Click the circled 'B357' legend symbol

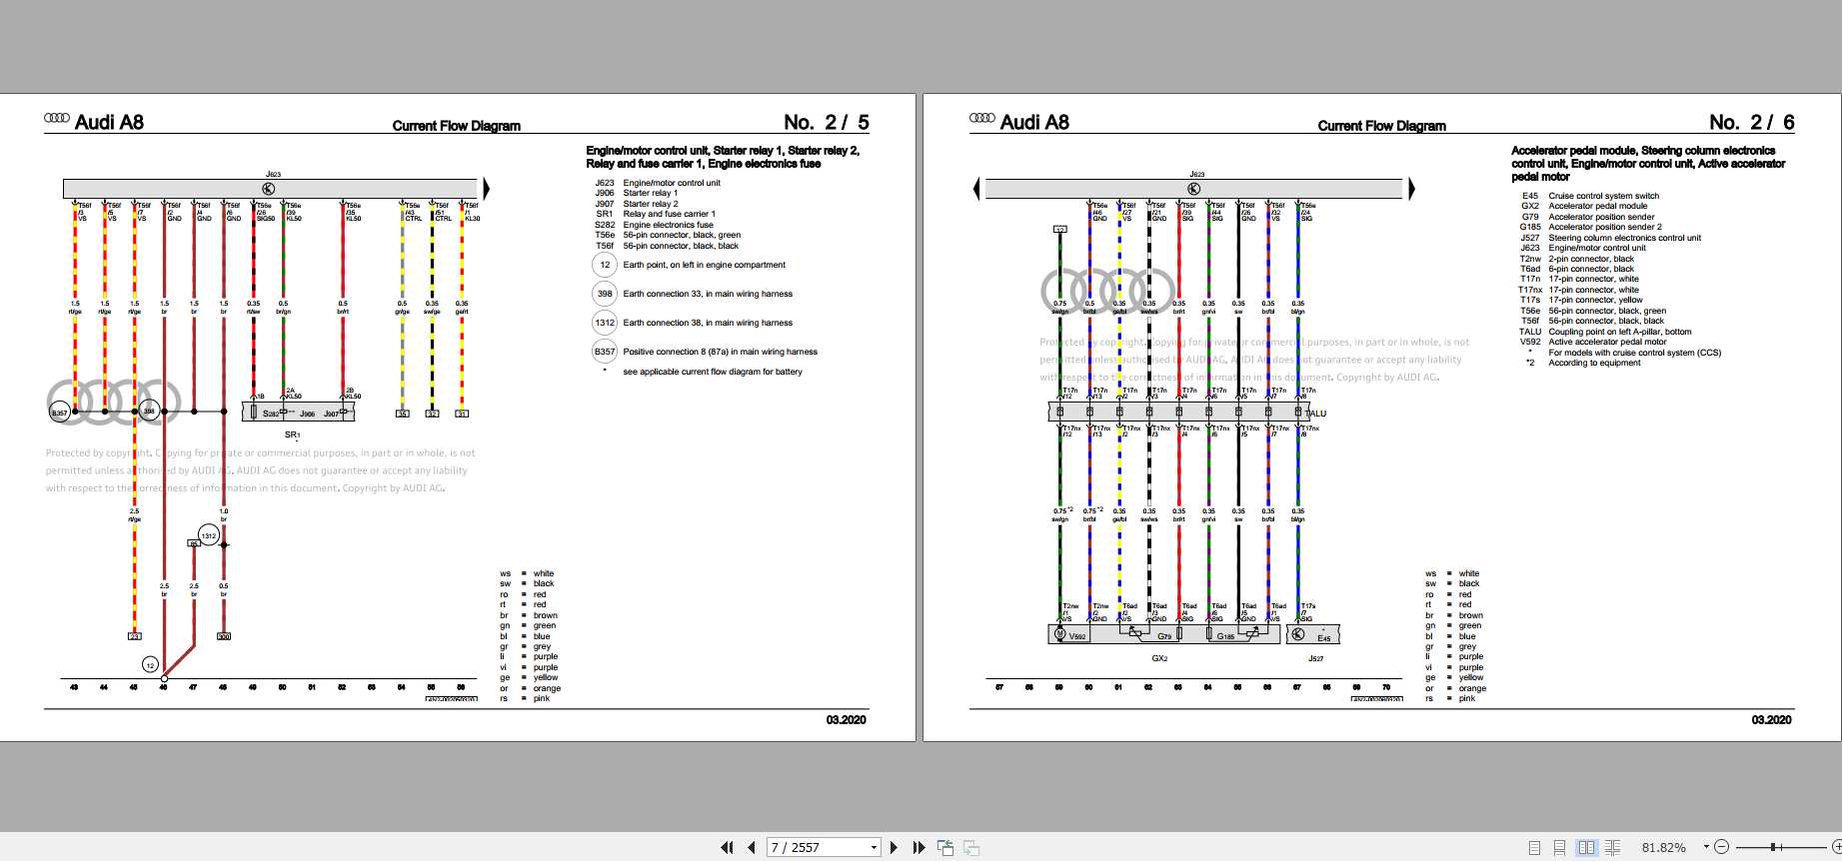tap(605, 352)
